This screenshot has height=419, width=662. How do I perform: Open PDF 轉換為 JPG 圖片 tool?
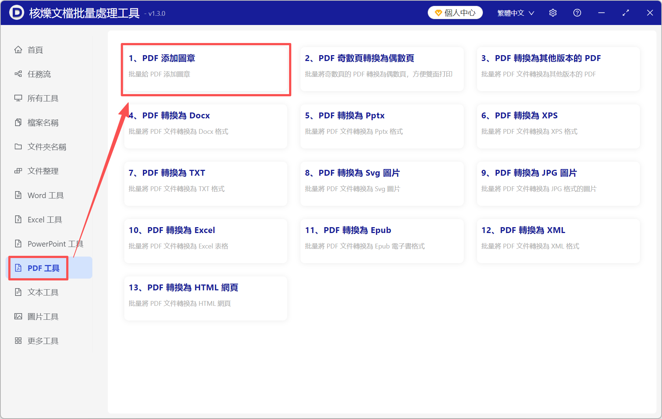558,184
